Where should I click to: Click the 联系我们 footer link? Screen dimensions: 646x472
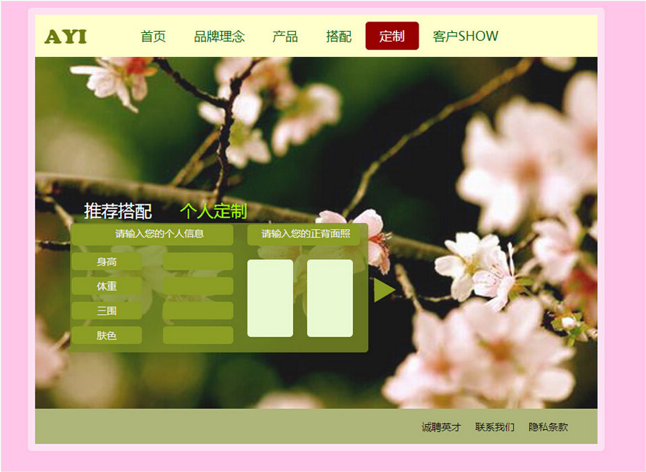pos(495,427)
